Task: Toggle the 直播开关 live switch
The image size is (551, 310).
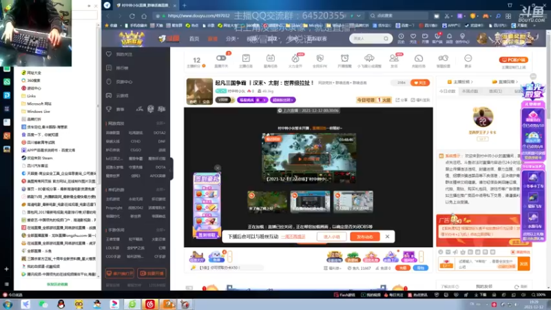Action: 221,58
